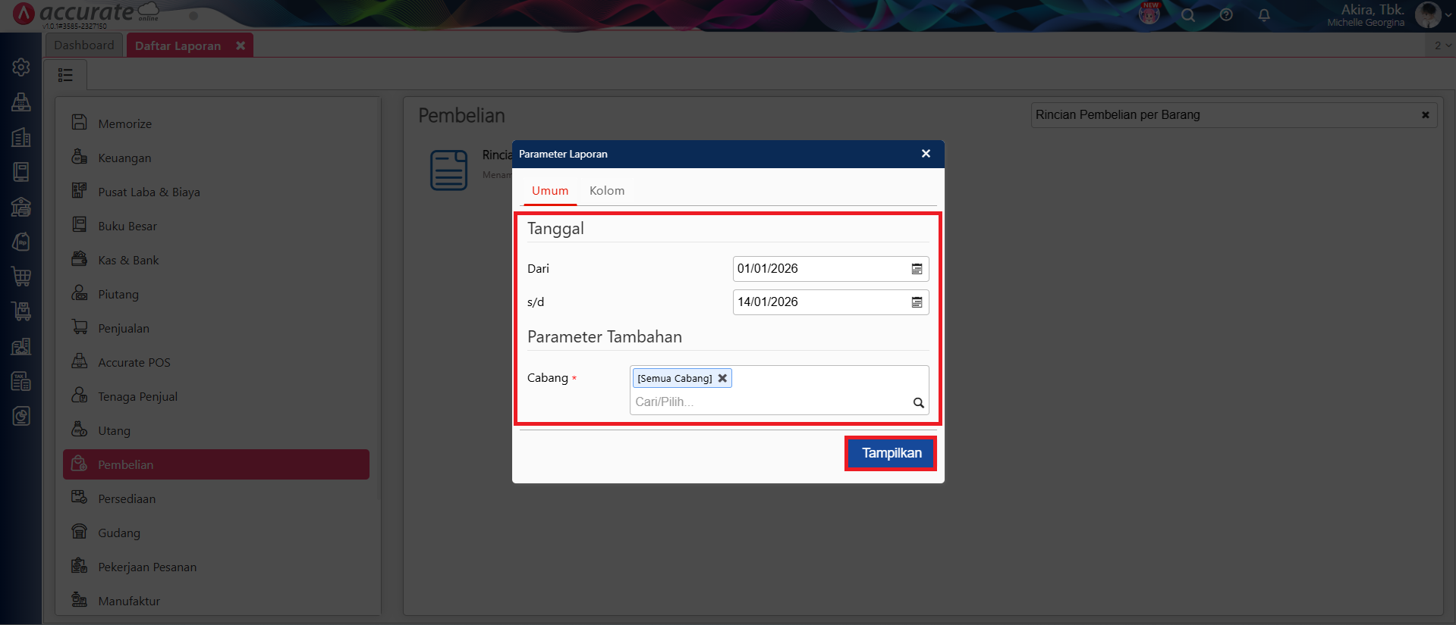Open settings gear in left sidebar
This screenshot has width=1456, height=625.
point(21,67)
